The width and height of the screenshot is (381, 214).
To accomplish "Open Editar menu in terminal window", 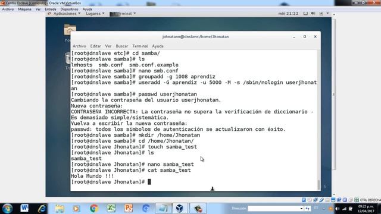I will (95, 46).
